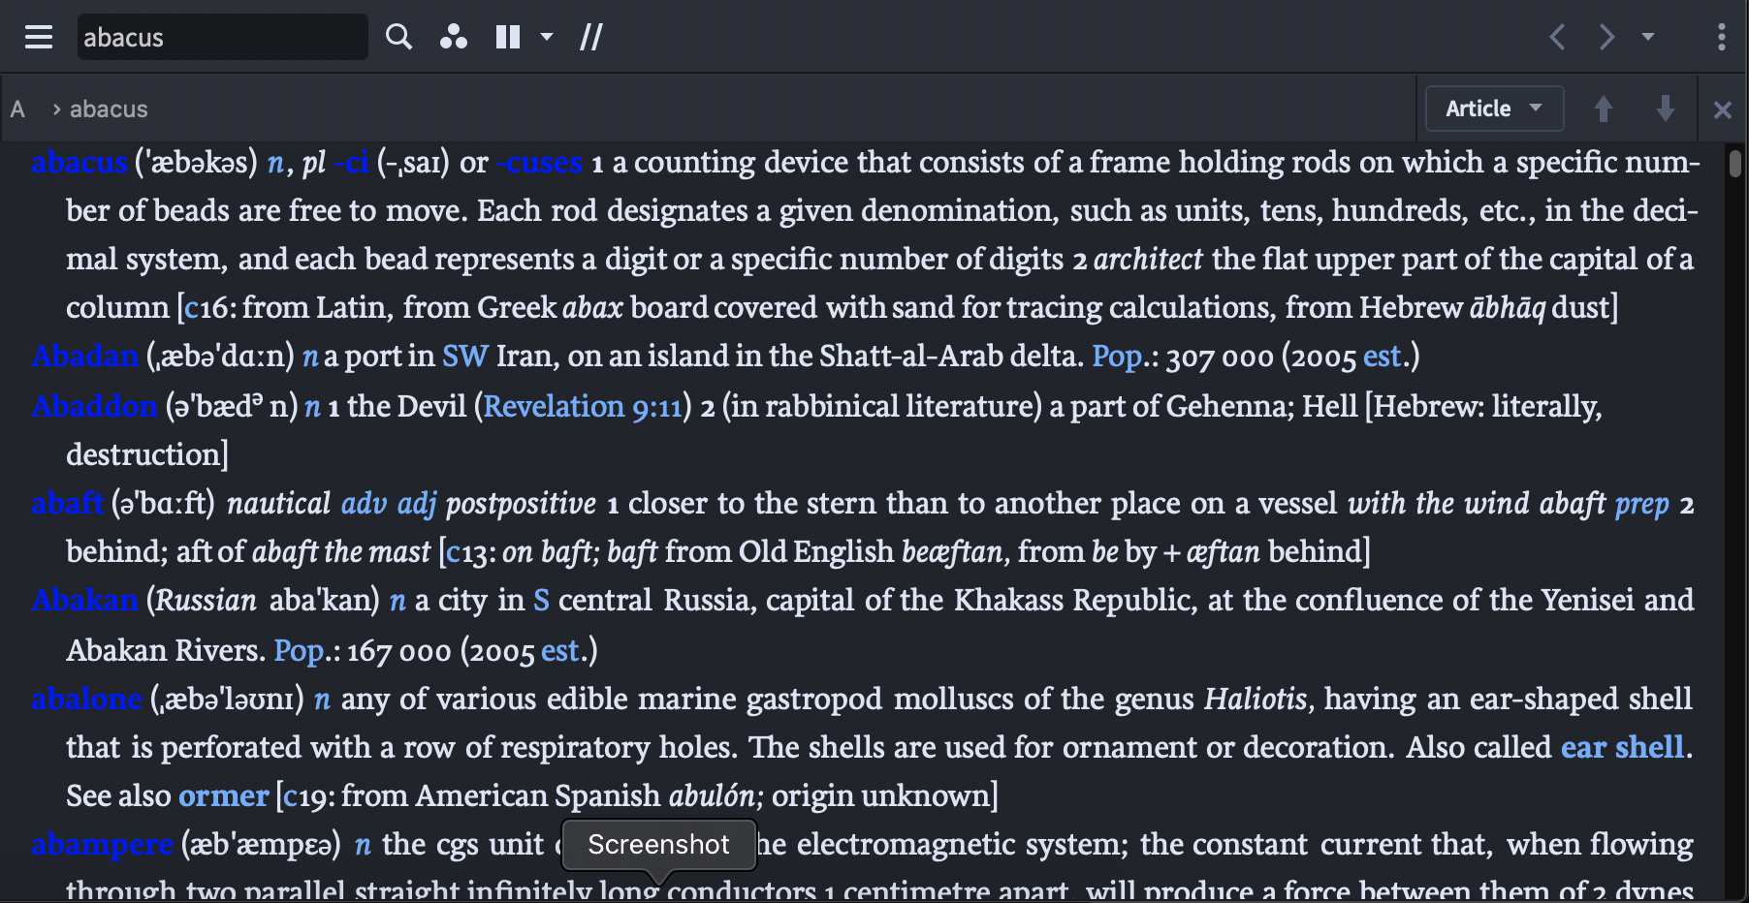Follow the SW abbreviation link

[465, 357]
